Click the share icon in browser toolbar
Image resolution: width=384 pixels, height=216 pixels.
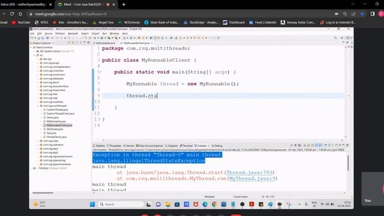pyautogui.click(x=353, y=14)
